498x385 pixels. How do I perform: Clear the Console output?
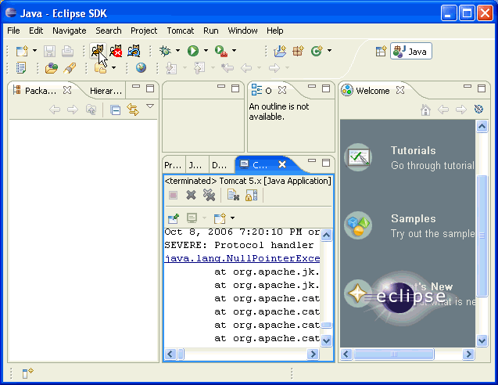[233, 195]
